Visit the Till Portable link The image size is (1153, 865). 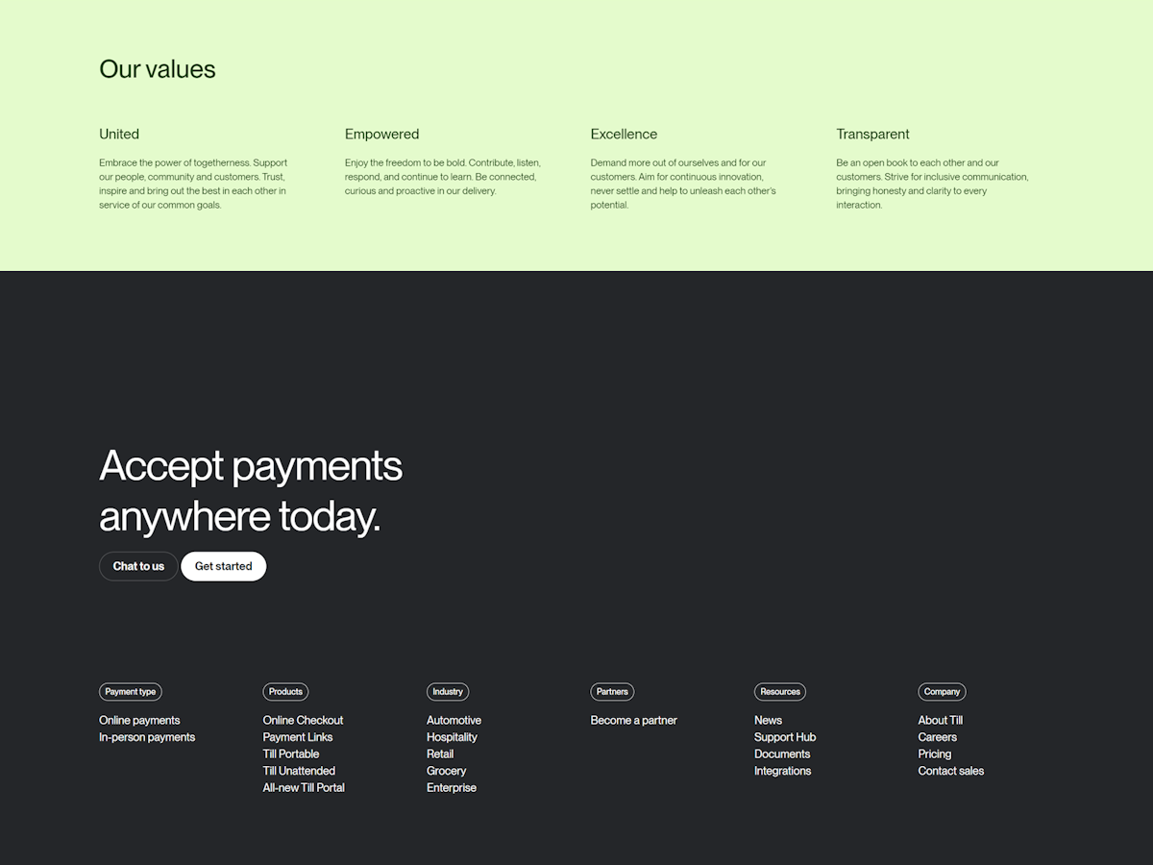click(291, 754)
